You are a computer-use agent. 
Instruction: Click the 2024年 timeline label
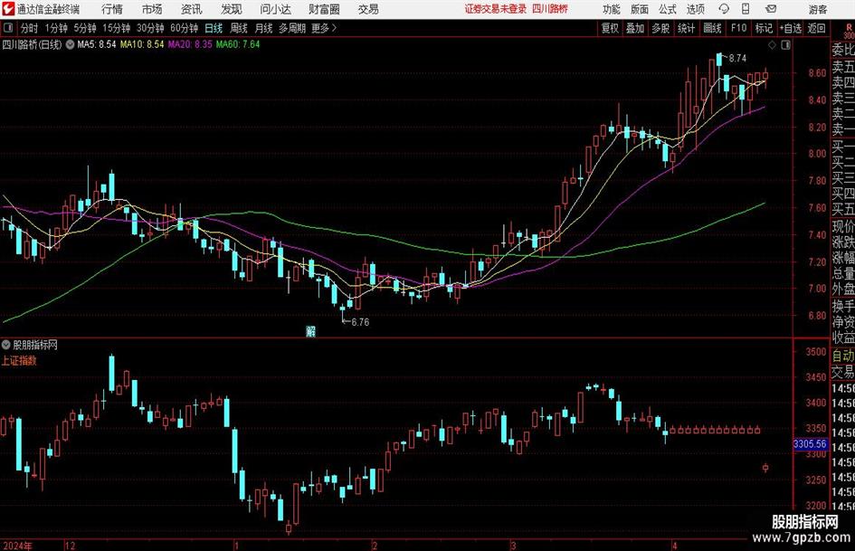click(17, 546)
